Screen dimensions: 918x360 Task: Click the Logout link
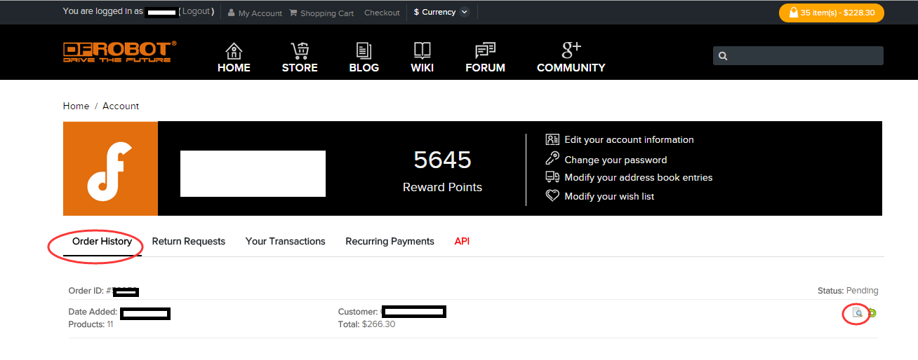pyautogui.click(x=197, y=12)
